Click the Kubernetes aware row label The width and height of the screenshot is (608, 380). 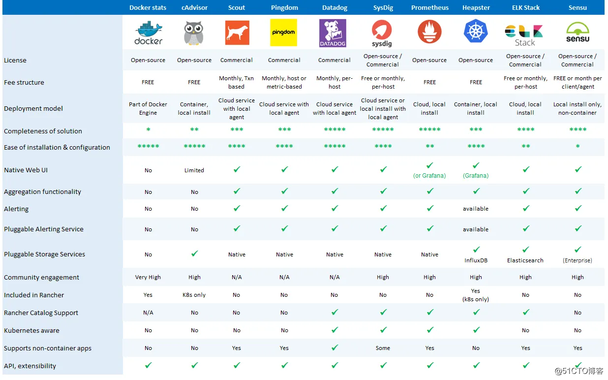coord(31,330)
